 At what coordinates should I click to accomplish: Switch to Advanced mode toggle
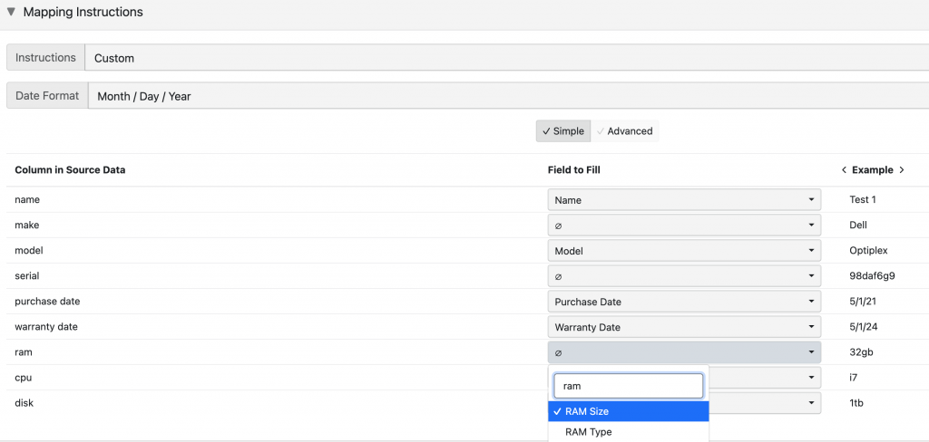coord(625,131)
